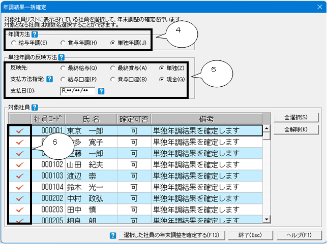The height and width of the screenshot is (244, 327).
Task: Select employee code 000102 cell
Action: tap(48, 165)
